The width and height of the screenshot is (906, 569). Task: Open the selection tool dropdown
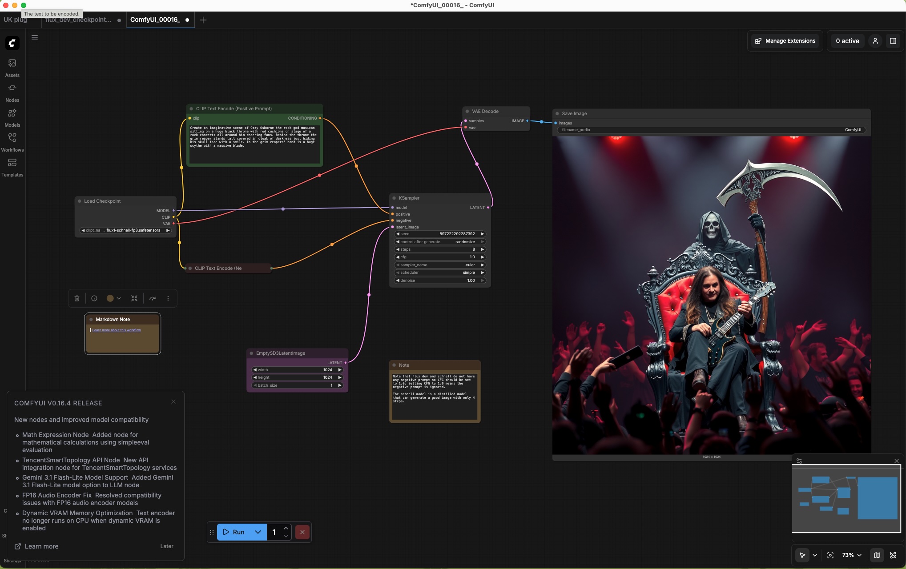pyautogui.click(x=815, y=555)
